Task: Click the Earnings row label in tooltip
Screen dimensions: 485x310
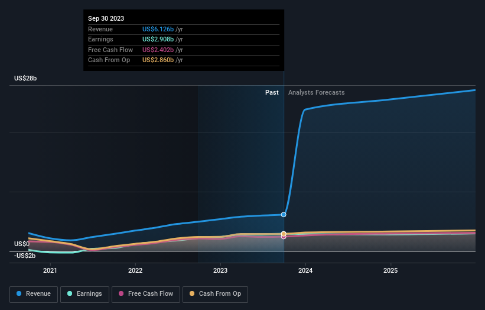Action: tap(100, 39)
